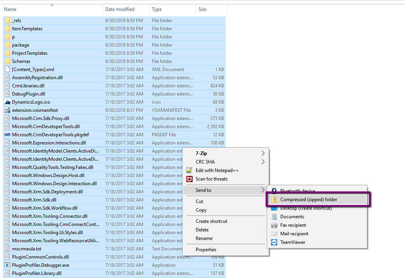405x278 pixels.
Task: Click the ProjectTemplates folder icon
Action: coord(7,53)
